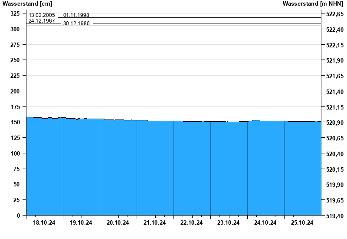Click the 24.10.24 date label
The width and height of the screenshot is (347, 239).
(265, 223)
